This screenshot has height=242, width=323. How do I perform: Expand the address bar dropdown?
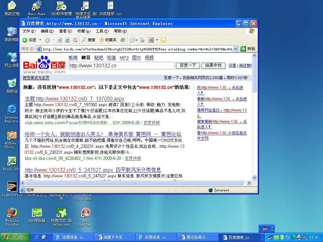[236, 49]
